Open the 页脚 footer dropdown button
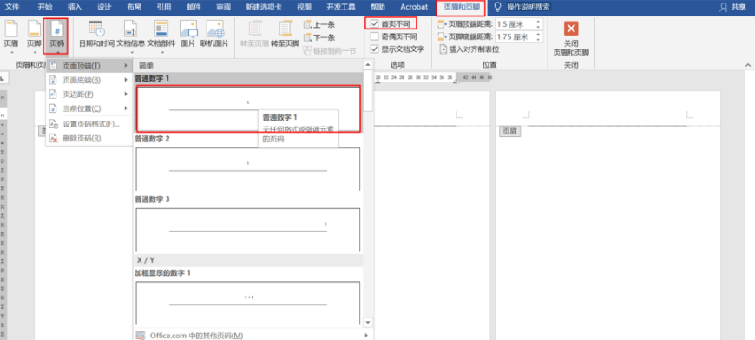Image resolution: width=755 pixels, height=340 pixels. coord(34,36)
